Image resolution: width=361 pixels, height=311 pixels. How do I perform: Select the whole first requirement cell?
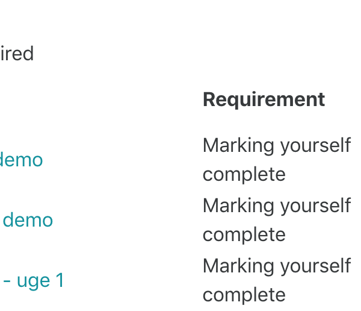tap(277, 160)
